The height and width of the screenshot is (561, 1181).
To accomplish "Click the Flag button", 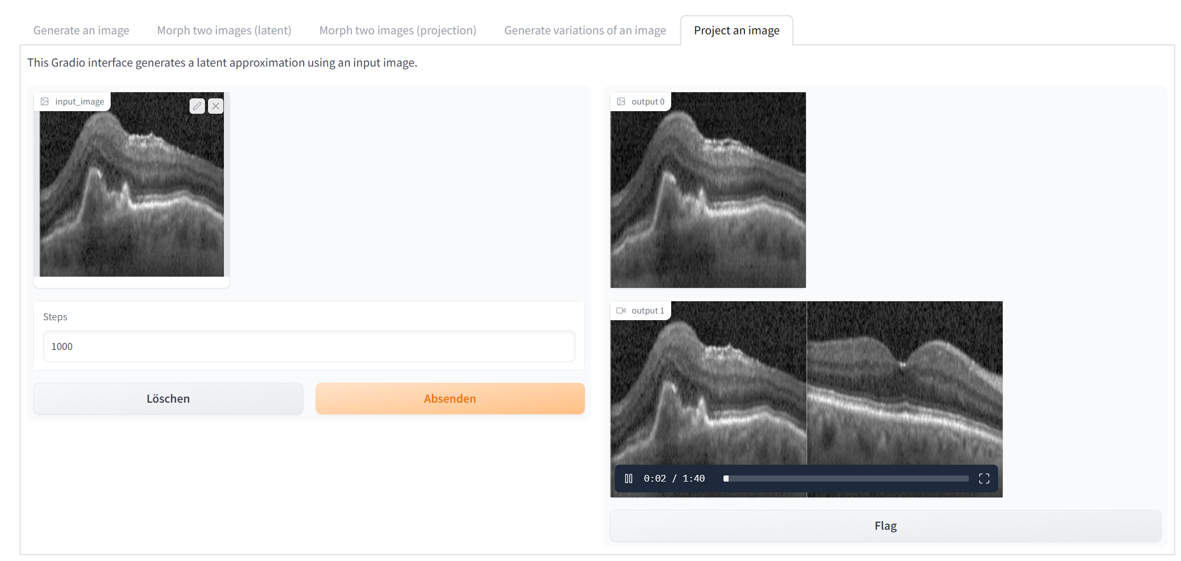I will click(885, 526).
